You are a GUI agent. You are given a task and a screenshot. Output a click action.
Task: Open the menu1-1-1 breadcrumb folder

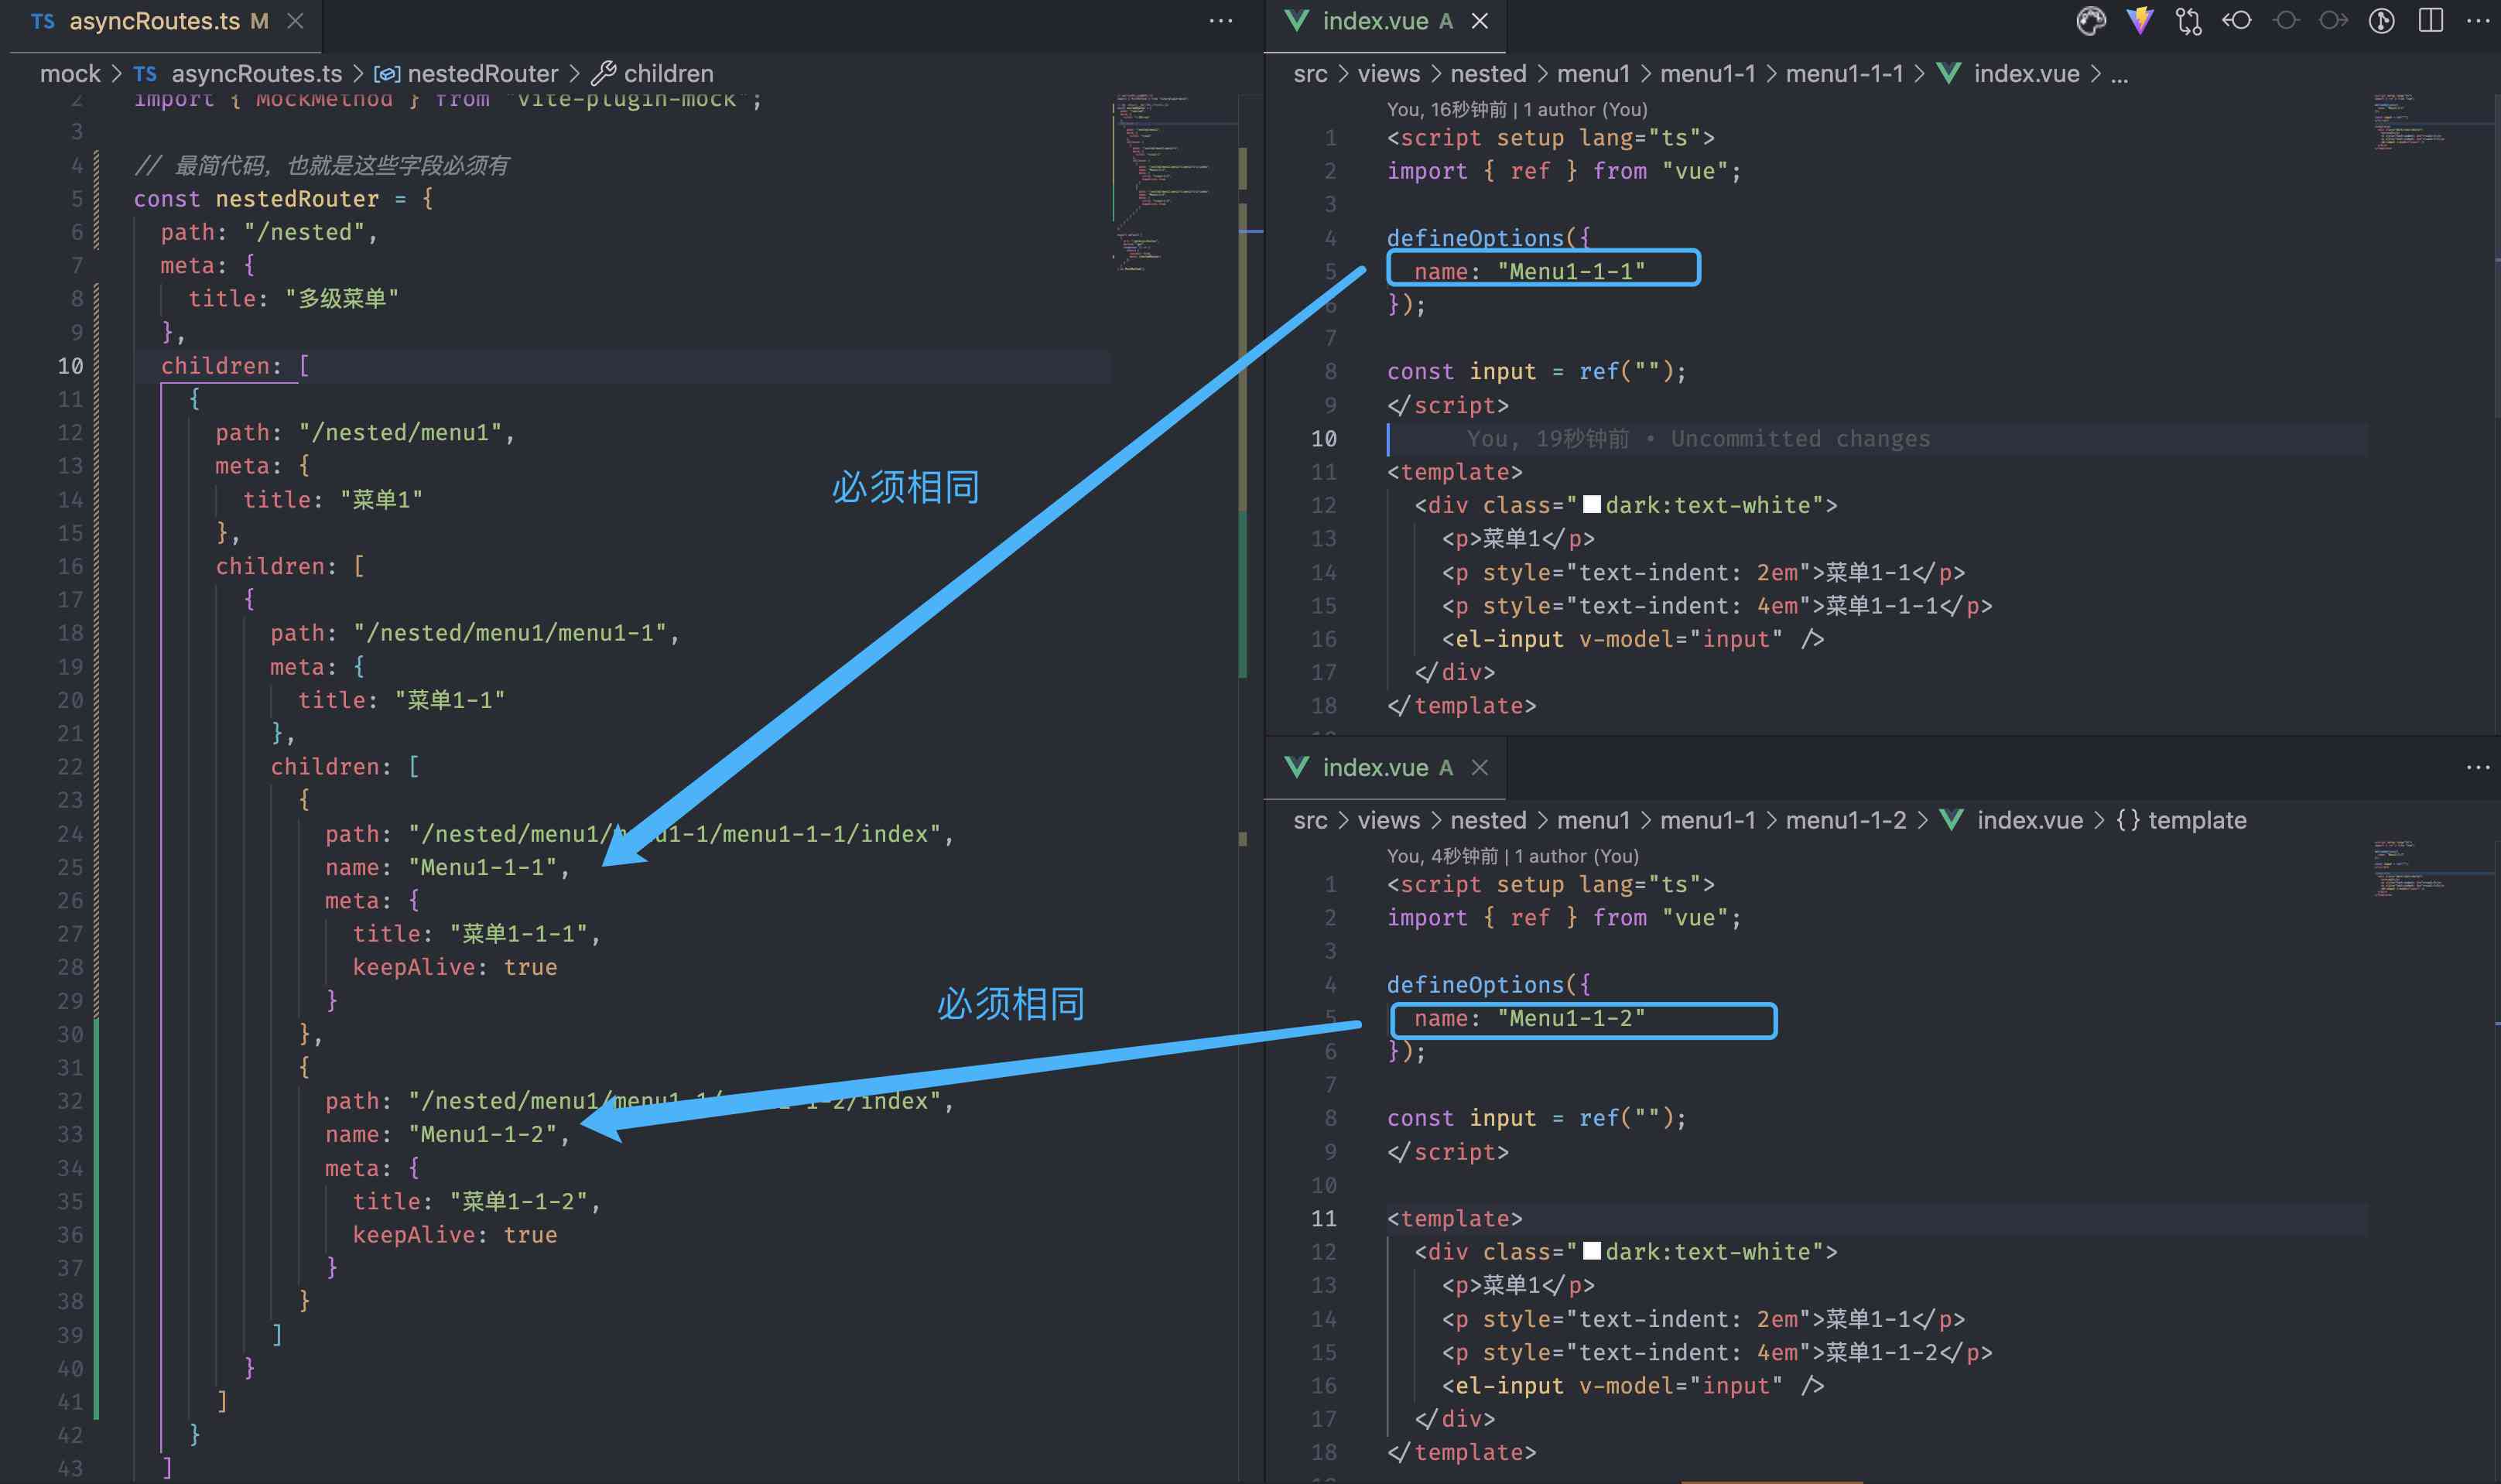1844,74
